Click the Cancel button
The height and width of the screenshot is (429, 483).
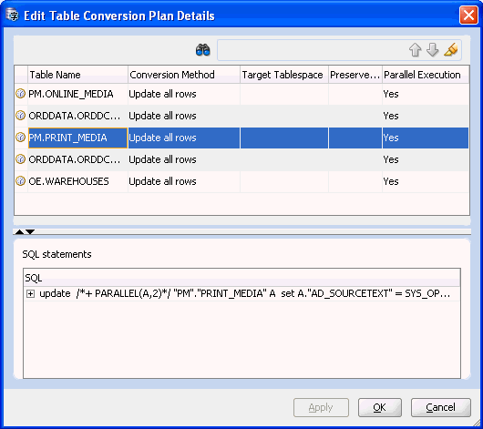(x=440, y=407)
